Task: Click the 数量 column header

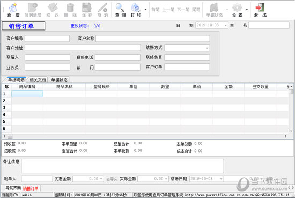Action: [x=165, y=87]
